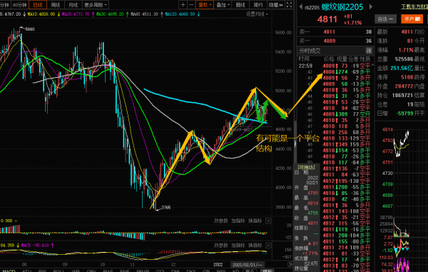This screenshot has width=428, height=272.
Task: Zoom out chart with minus icon
Action: [x=191, y=5]
